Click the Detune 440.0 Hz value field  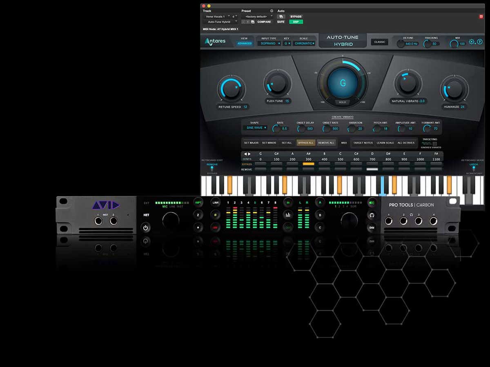pos(411,44)
